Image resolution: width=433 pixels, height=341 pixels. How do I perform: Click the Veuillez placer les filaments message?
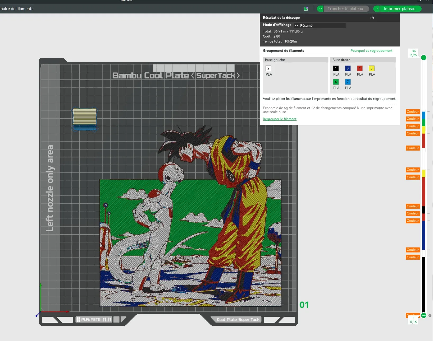point(329,99)
